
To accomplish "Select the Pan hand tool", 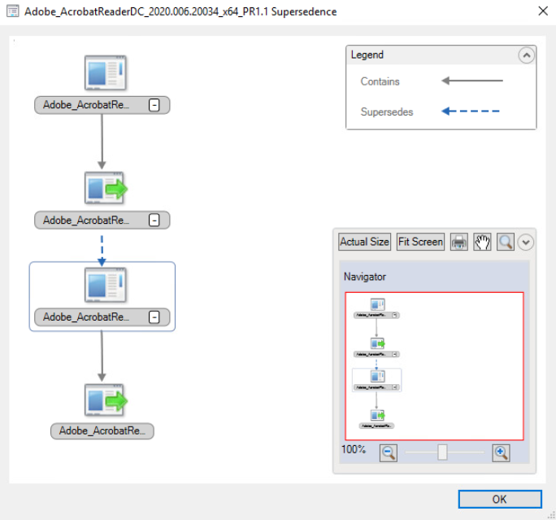I will 482,242.
